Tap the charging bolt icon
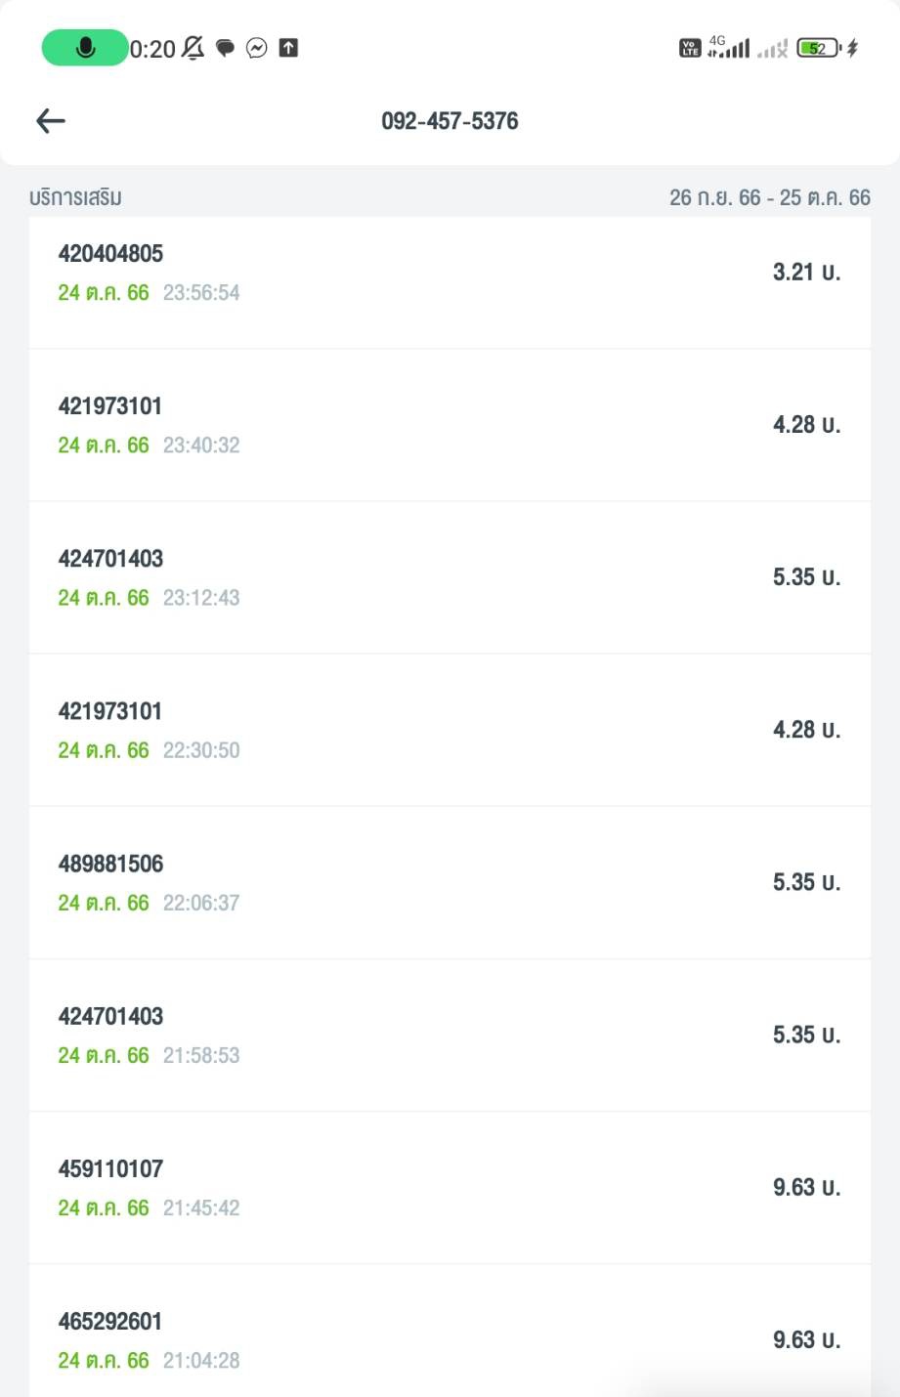 [x=852, y=48]
